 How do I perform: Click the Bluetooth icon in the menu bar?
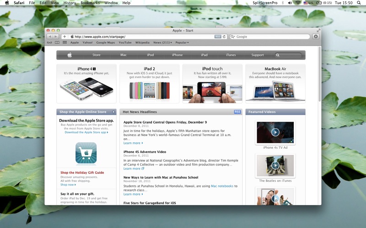(283, 3)
